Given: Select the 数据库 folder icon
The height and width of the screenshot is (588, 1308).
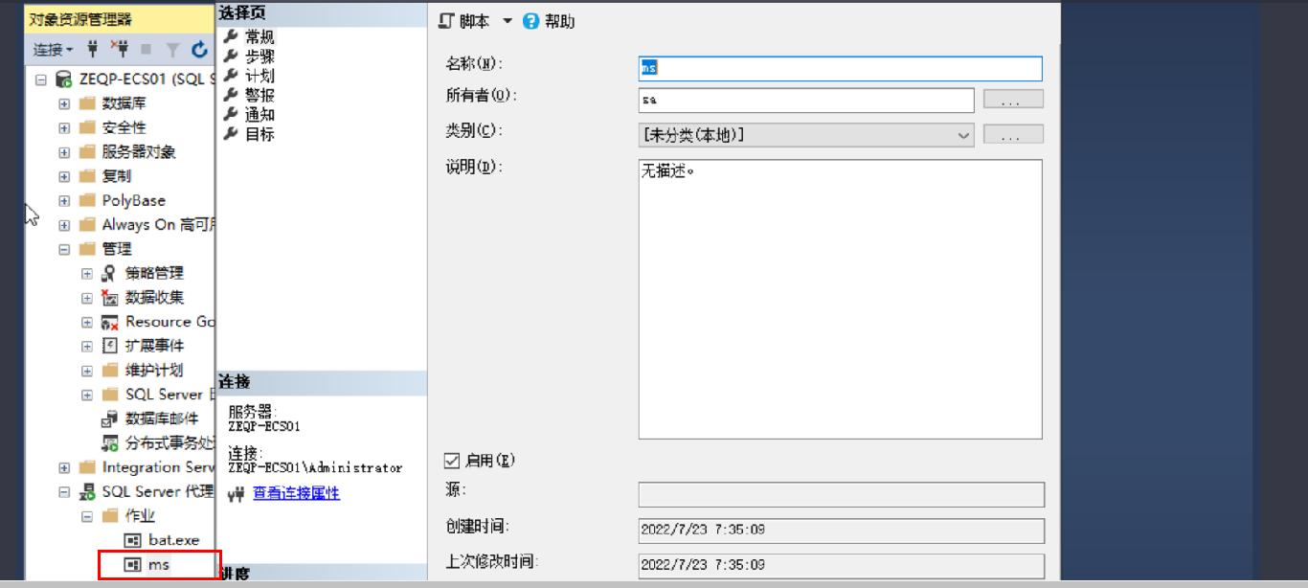Looking at the screenshot, I should click(87, 103).
